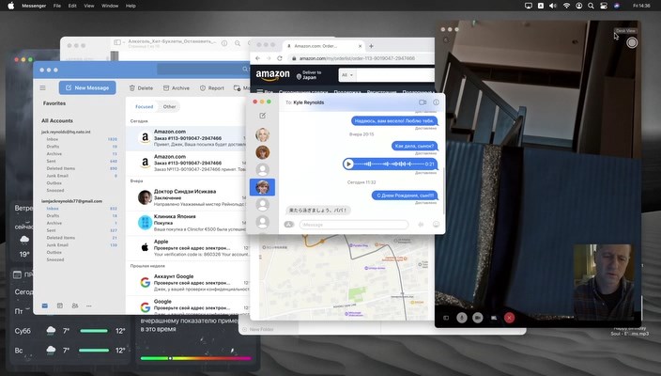Archive the selected email in Outlook

pyautogui.click(x=177, y=88)
